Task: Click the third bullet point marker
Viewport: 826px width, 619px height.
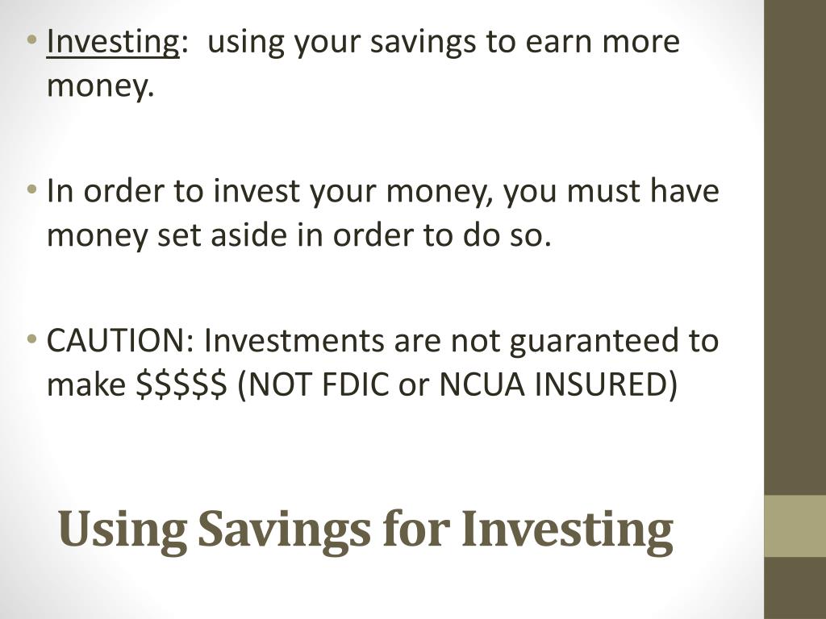Action: coord(32,339)
